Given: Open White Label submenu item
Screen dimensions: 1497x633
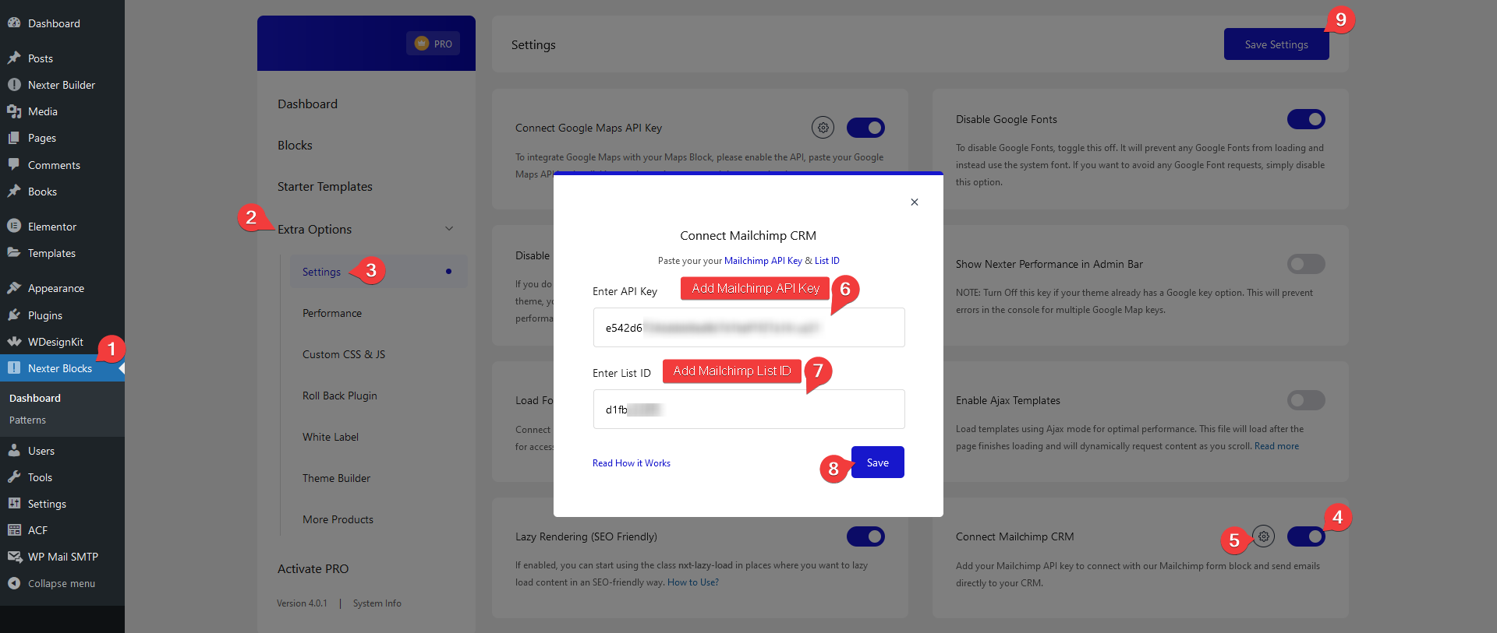Looking at the screenshot, I should [331, 437].
